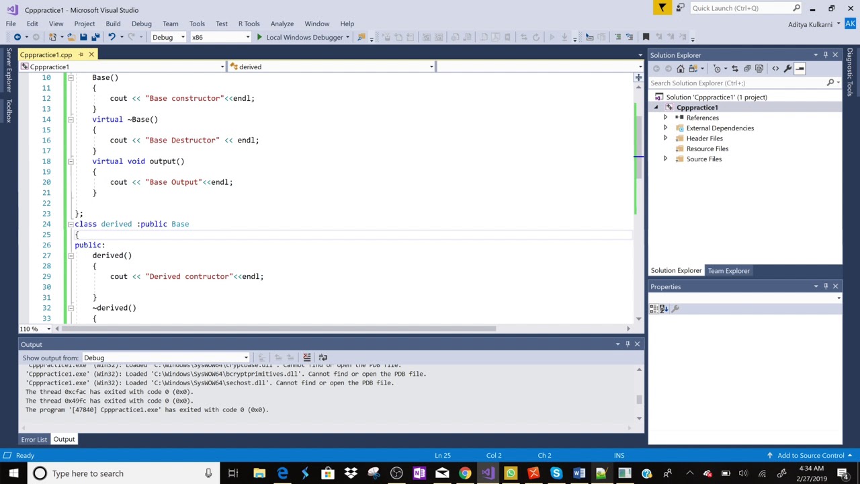This screenshot has height=484, width=860.
Task: Open file using the toolbar folder icon
Action: (71, 37)
